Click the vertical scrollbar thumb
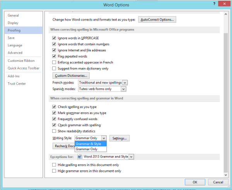Image resolution: width=232 pixels, height=190 pixels. [226, 103]
